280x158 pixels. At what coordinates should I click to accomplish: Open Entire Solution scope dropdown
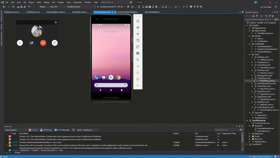16,130
